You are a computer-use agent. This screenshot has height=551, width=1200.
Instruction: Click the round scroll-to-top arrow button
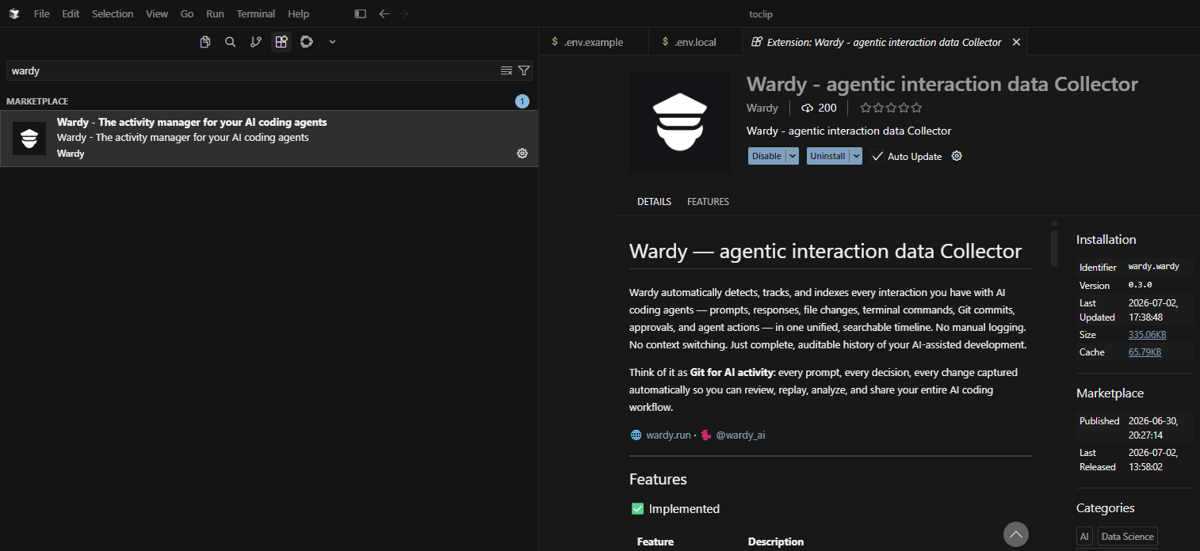(1016, 534)
